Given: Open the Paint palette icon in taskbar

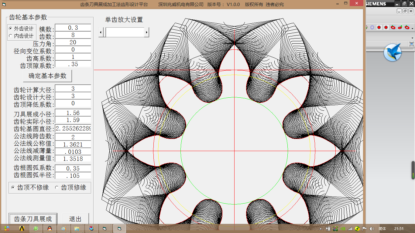Looking at the screenshot, I should [63, 228].
